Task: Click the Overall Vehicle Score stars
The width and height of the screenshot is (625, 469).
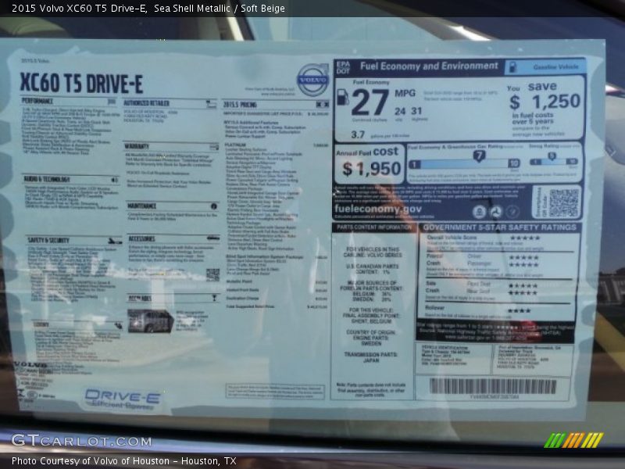Action: point(523,238)
